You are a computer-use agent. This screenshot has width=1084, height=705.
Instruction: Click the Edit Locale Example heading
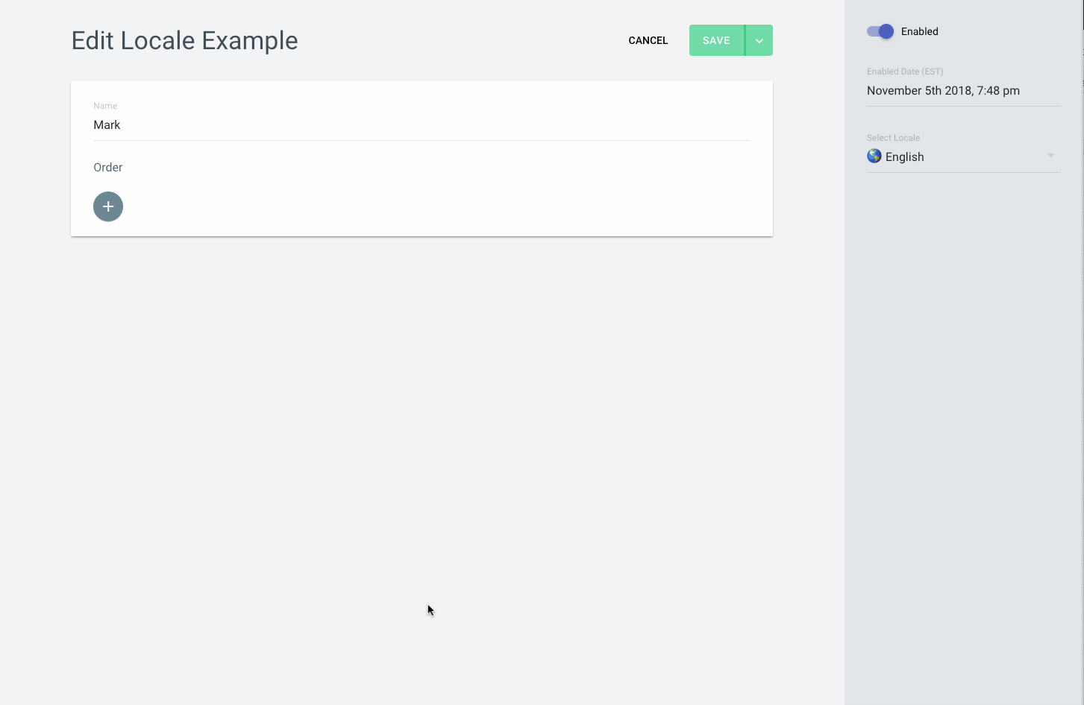[x=184, y=40]
